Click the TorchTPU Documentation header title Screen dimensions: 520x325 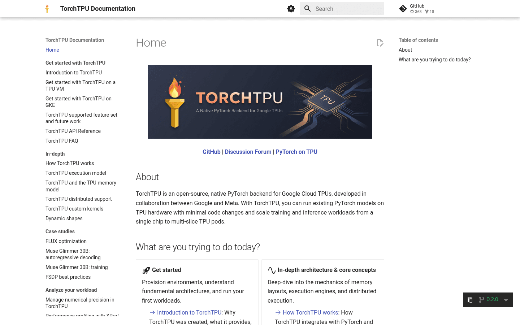pyautogui.click(x=98, y=9)
